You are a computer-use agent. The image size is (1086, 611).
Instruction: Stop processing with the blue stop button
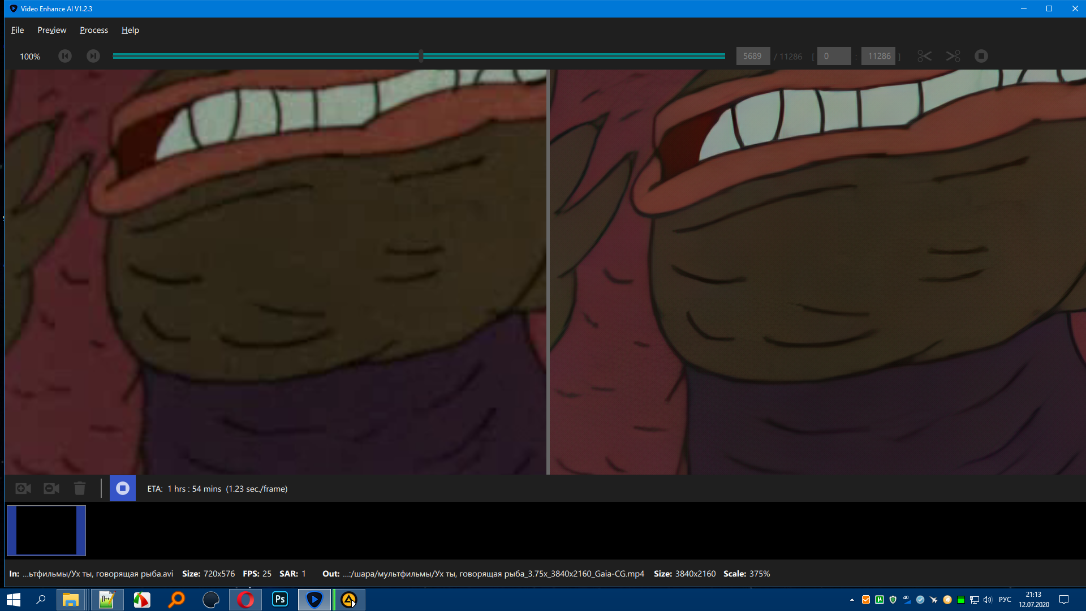123,488
